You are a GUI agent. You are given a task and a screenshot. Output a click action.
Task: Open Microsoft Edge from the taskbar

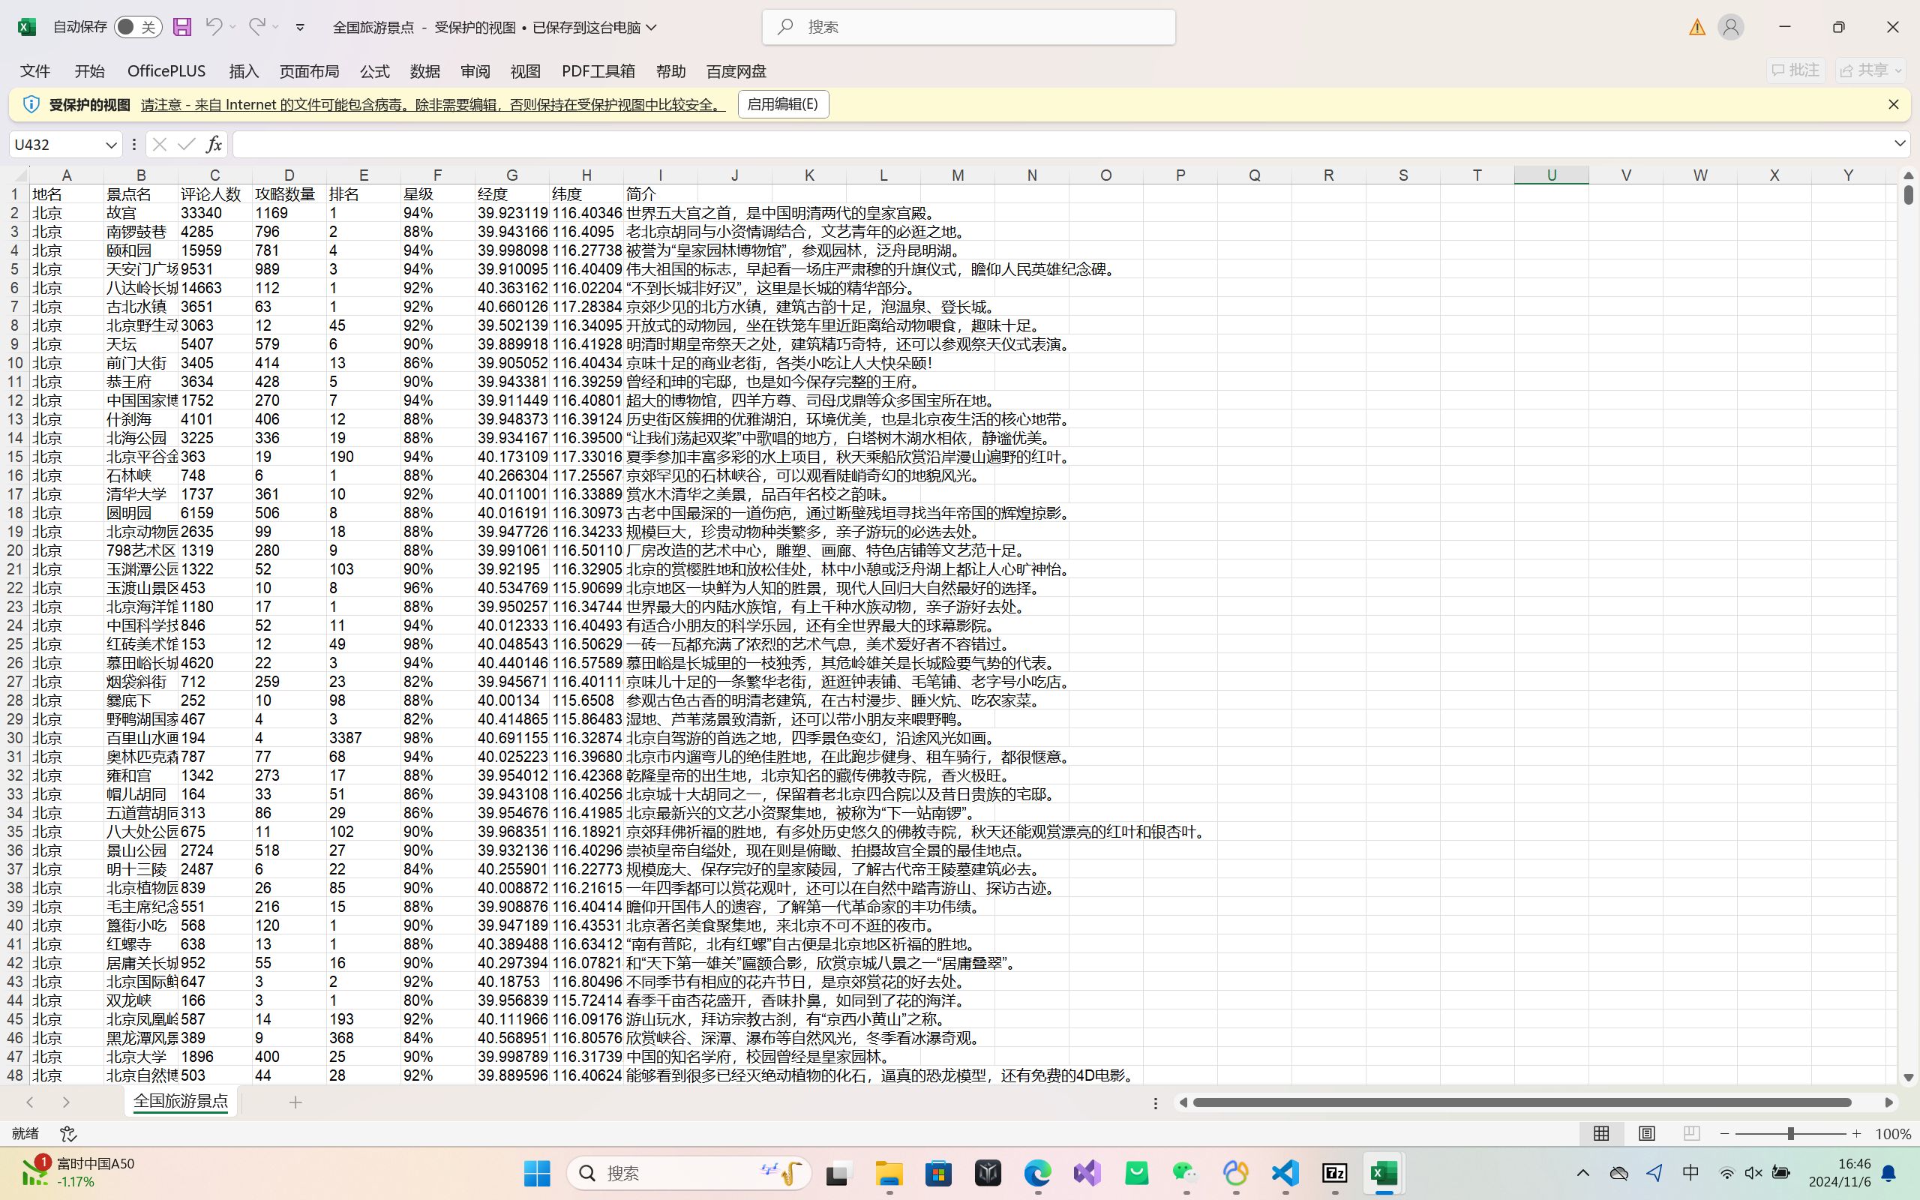pyautogui.click(x=1037, y=1172)
